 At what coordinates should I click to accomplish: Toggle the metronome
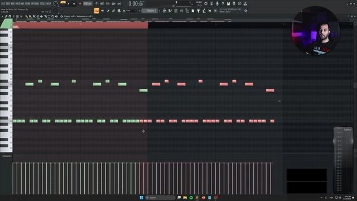coord(97,4)
